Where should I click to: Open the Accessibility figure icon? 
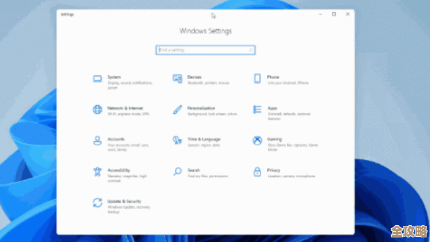[97, 172]
